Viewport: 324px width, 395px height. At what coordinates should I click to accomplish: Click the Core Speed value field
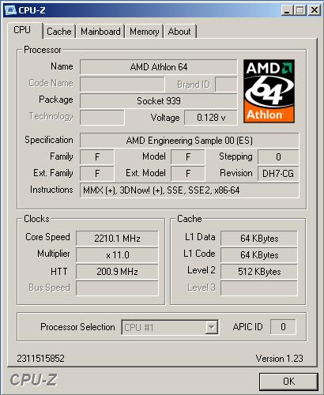117,239
